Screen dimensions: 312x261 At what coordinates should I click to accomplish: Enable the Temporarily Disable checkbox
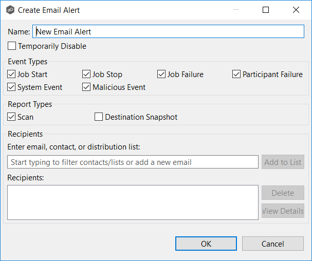point(12,46)
